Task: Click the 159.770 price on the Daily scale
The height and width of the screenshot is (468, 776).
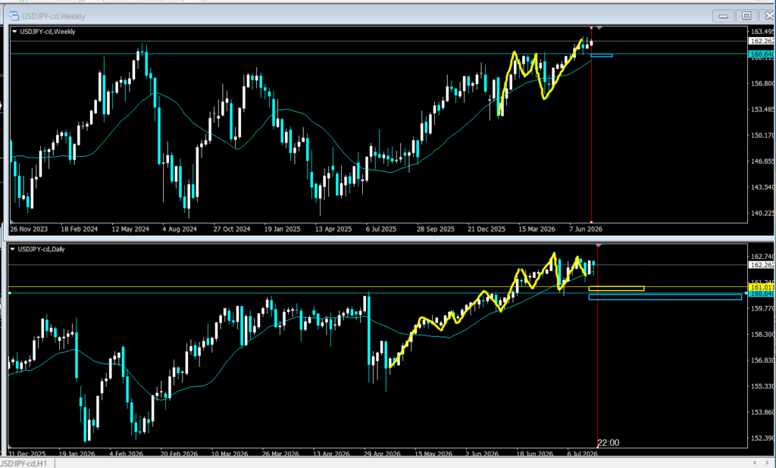Action: click(762, 308)
